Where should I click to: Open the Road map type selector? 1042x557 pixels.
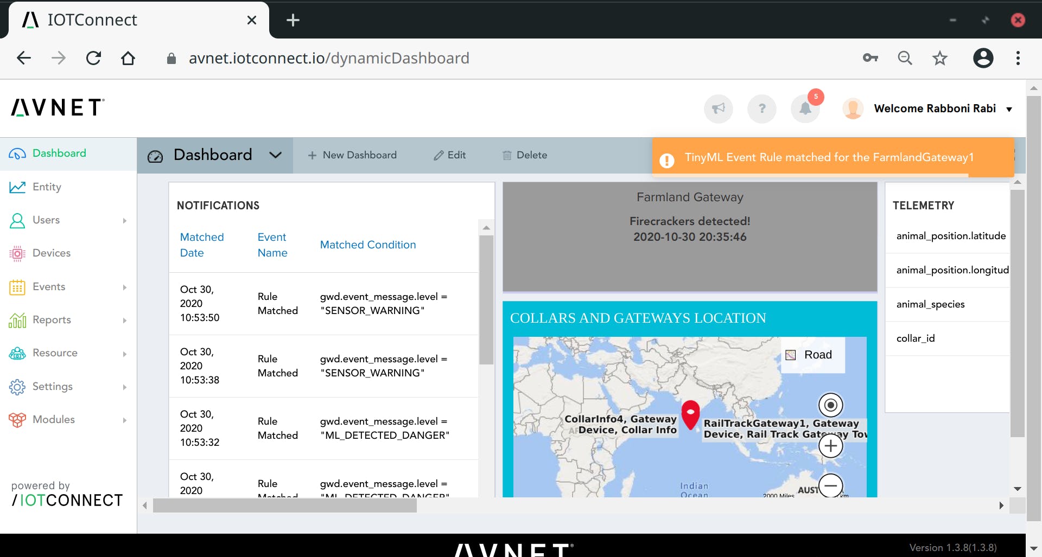[812, 355]
